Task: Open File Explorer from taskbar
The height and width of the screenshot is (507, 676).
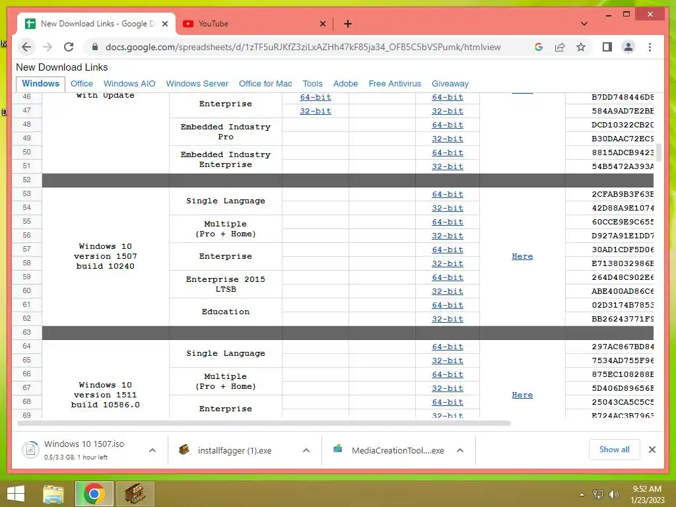Action: [53, 494]
